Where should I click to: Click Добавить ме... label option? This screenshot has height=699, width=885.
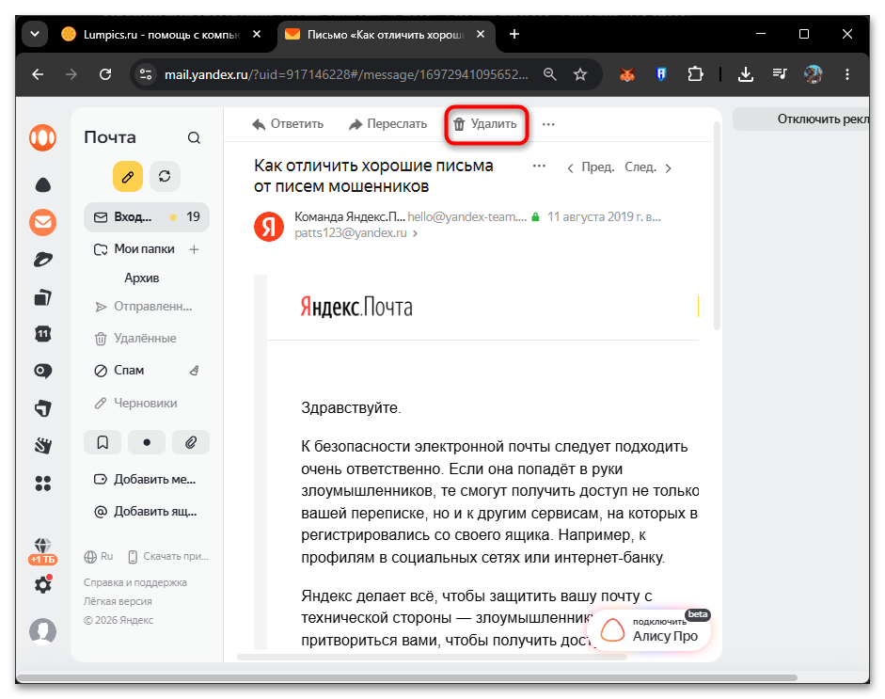[147, 480]
